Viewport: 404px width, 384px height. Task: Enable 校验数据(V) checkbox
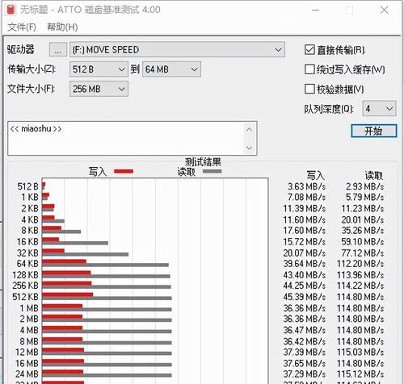pos(309,89)
